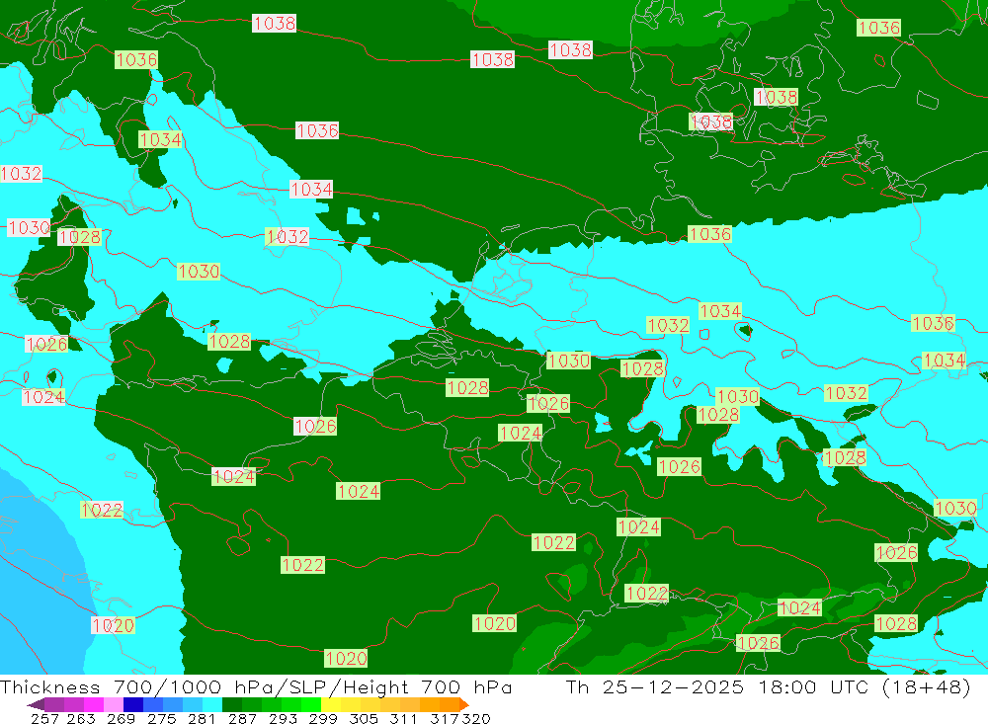Select the darkest green legend swatch

232,704
